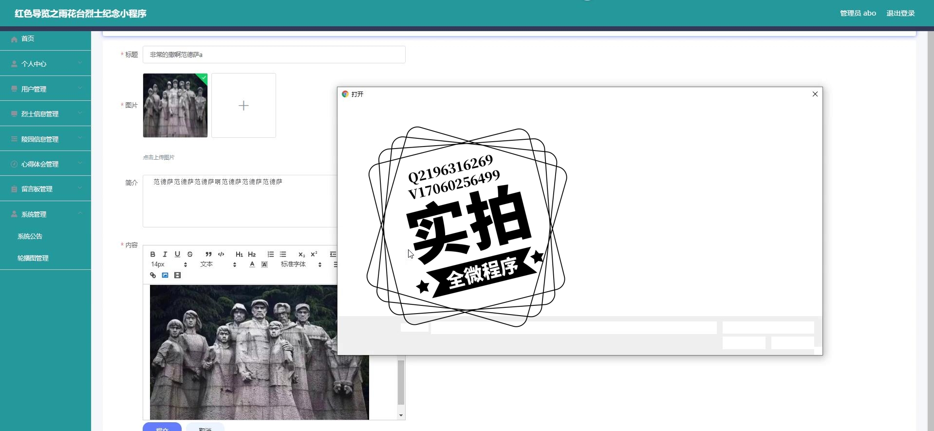The image size is (934, 431).
Task: Click the 首页 home icon in the sidebar
Action: [14, 39]
